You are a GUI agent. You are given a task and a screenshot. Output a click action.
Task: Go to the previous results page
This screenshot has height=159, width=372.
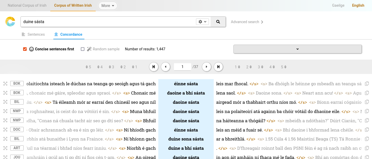coord(165,67)
